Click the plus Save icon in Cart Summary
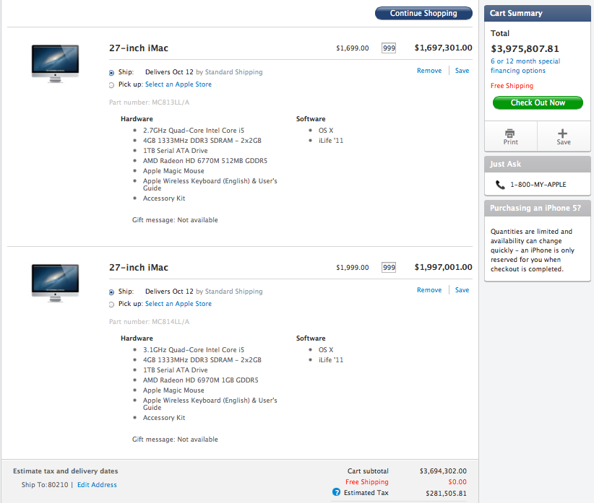The height and width of the screenshot is (503, 594). (x=563, y=134)
